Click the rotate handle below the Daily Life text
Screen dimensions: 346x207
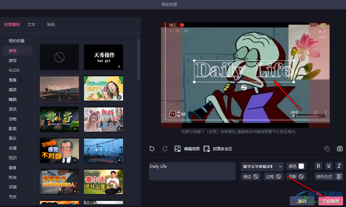pos(244,88)
